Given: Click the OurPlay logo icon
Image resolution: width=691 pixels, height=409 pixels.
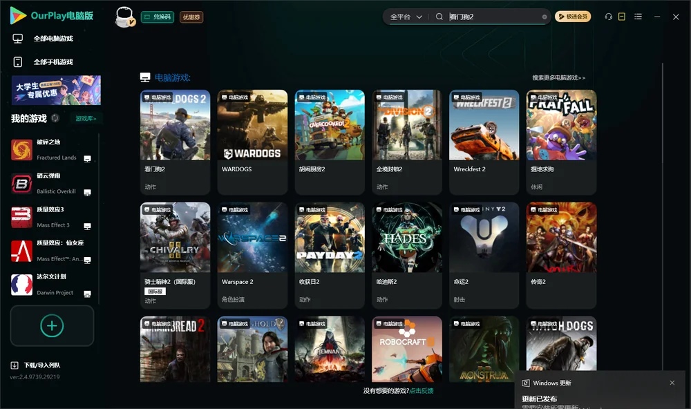Looking at the screenshot, I should tap(18, 15).
